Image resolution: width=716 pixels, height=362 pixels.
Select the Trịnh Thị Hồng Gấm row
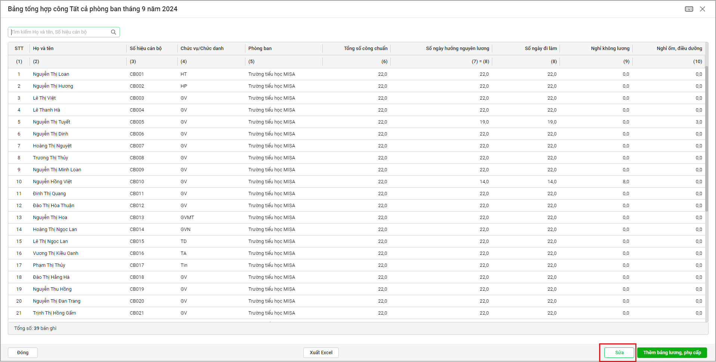(x=55, y=313)
